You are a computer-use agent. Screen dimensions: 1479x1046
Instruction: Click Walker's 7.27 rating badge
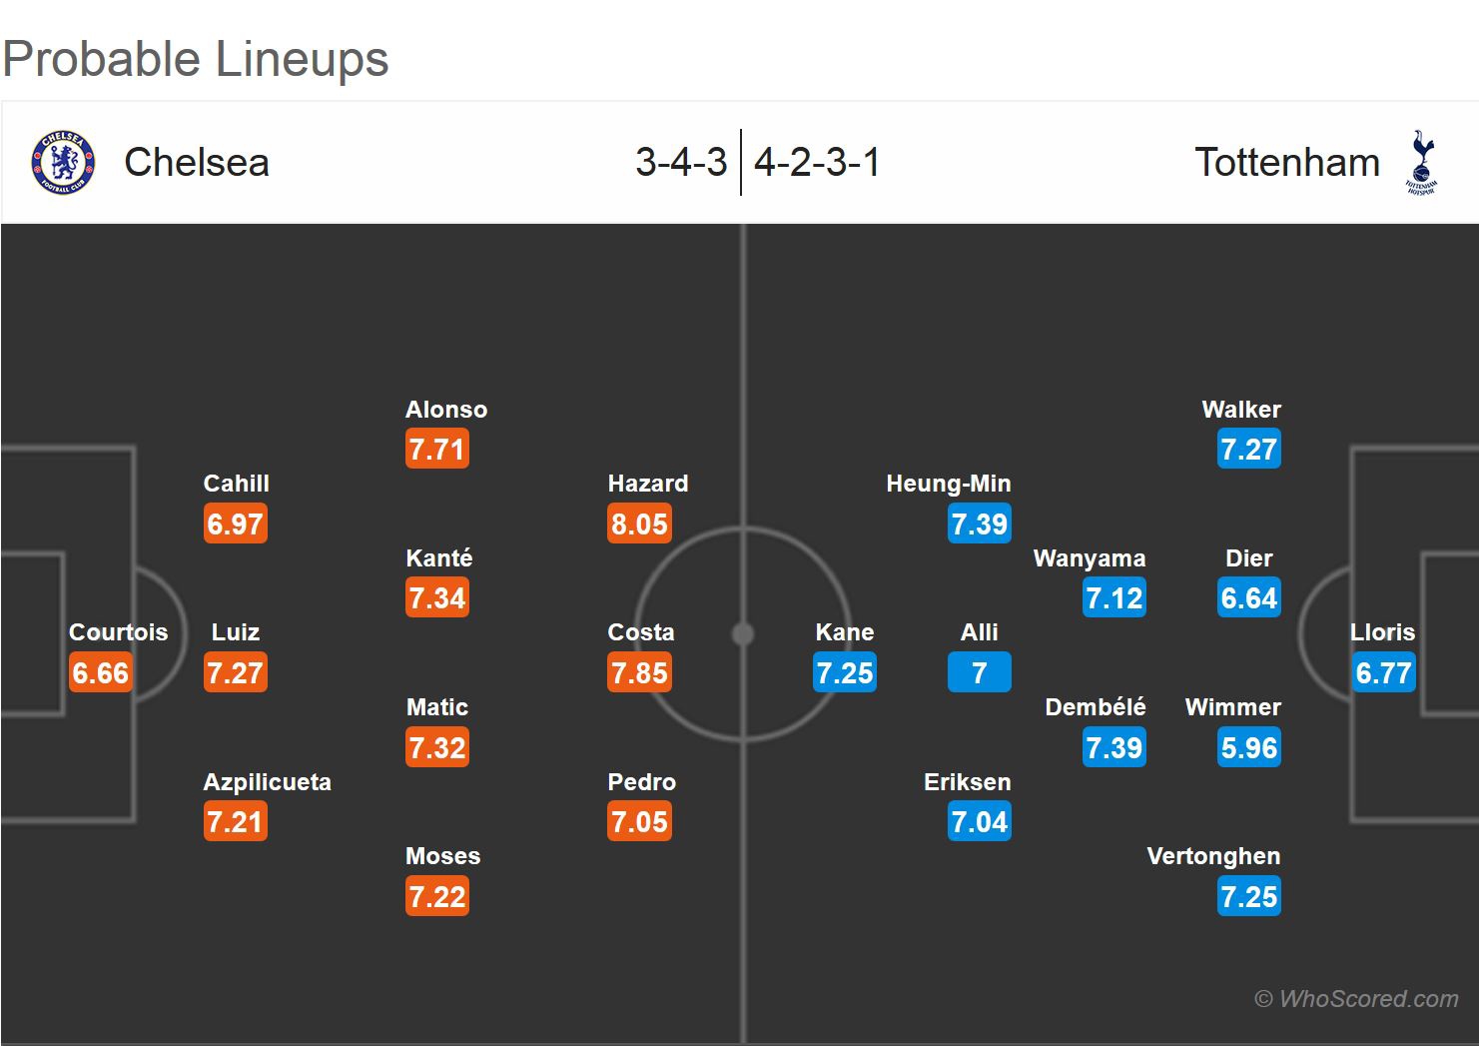point(1249,449)
